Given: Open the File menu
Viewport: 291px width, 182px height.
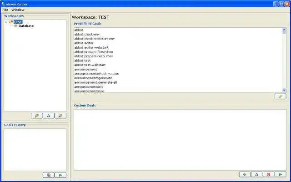Looking at the screenshot, I should [5, 10].
